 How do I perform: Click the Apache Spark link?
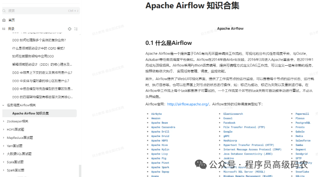coord(160,167)
